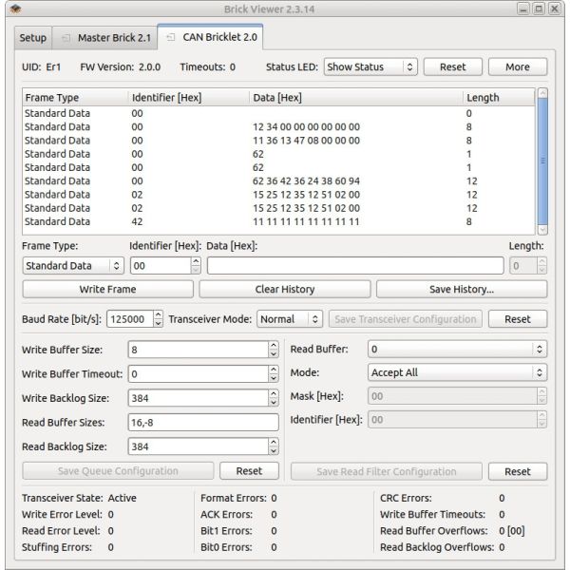
Task: Select row with data 11 36 13 47 08 00 00 00
Action: [x=278, y=141]
